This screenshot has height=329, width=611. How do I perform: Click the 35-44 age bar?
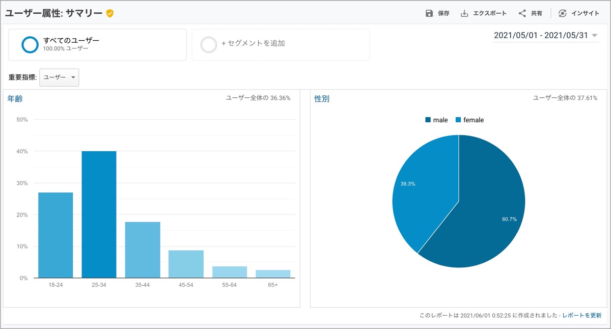click(143, 250)
